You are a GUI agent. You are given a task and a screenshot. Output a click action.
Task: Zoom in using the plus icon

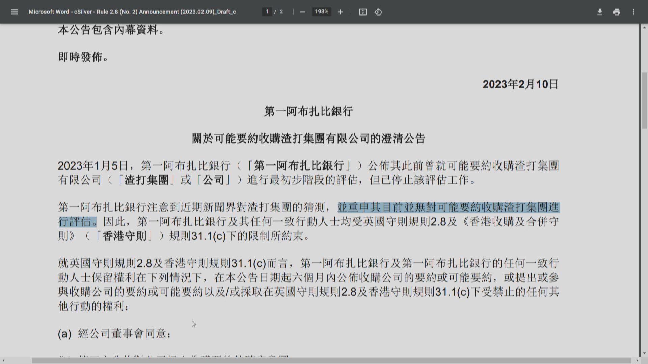pos(340,12)
